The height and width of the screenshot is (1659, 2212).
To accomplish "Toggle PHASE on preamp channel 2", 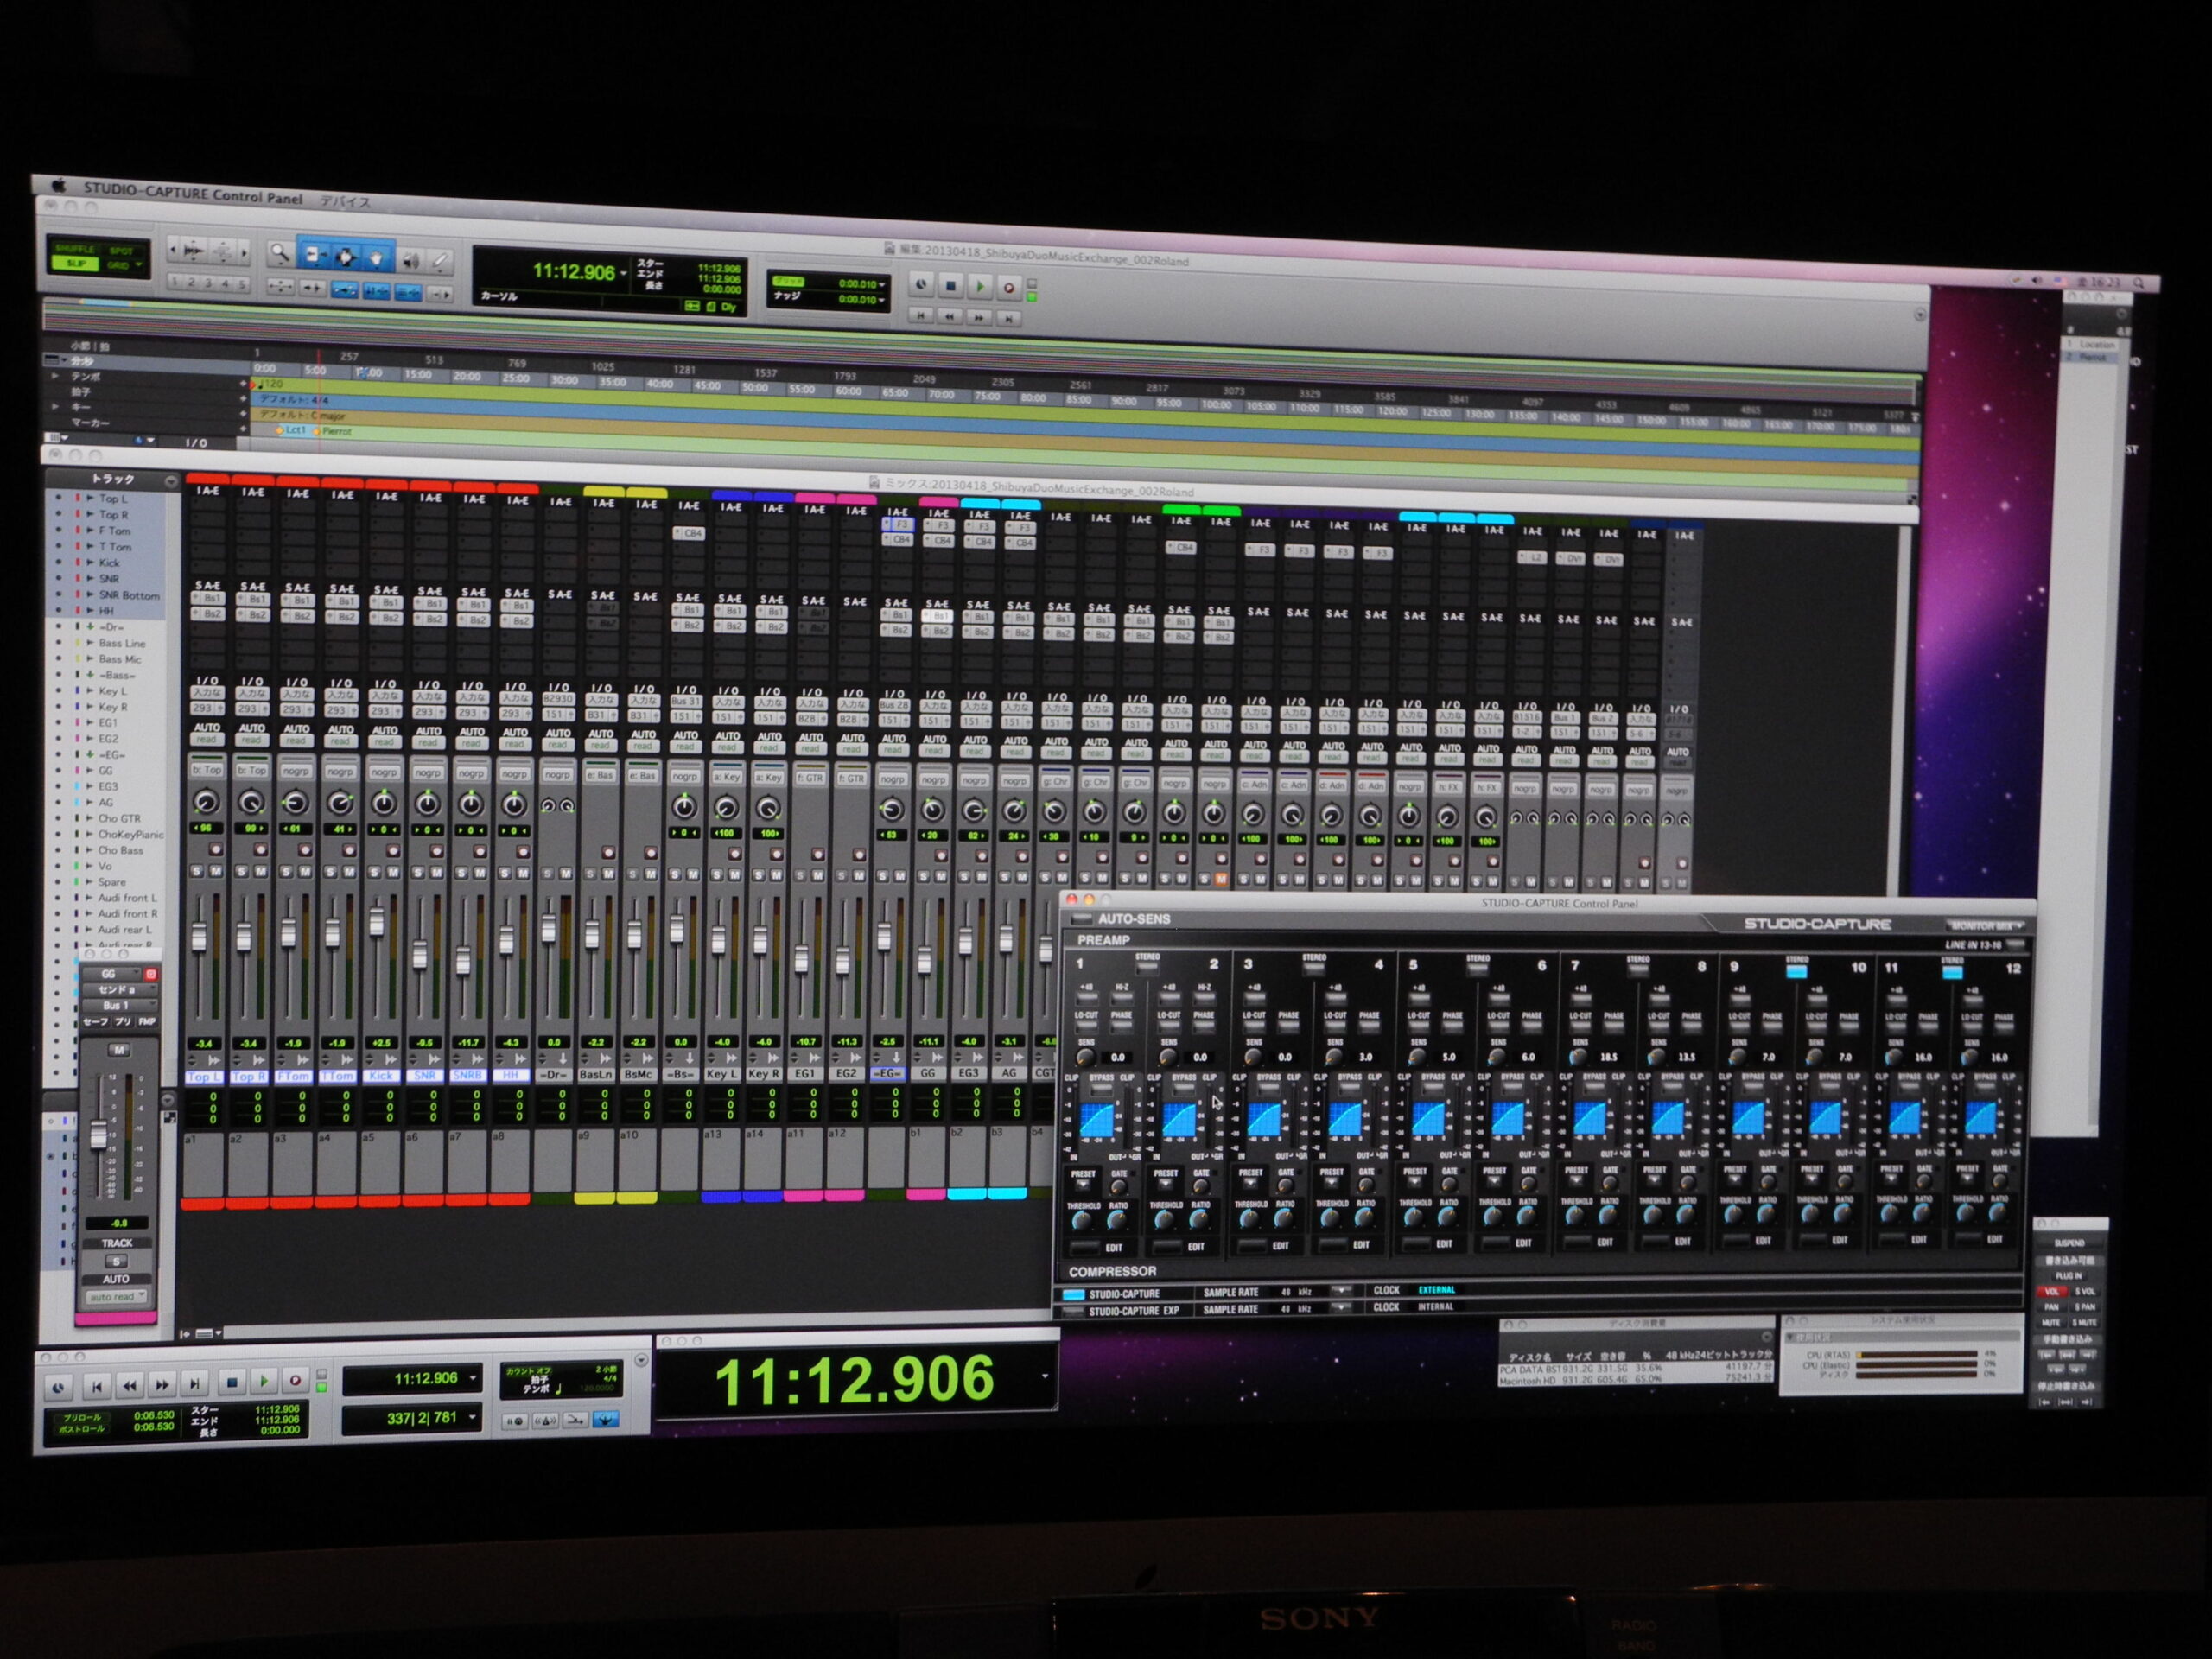I will coord(1204,1027).
